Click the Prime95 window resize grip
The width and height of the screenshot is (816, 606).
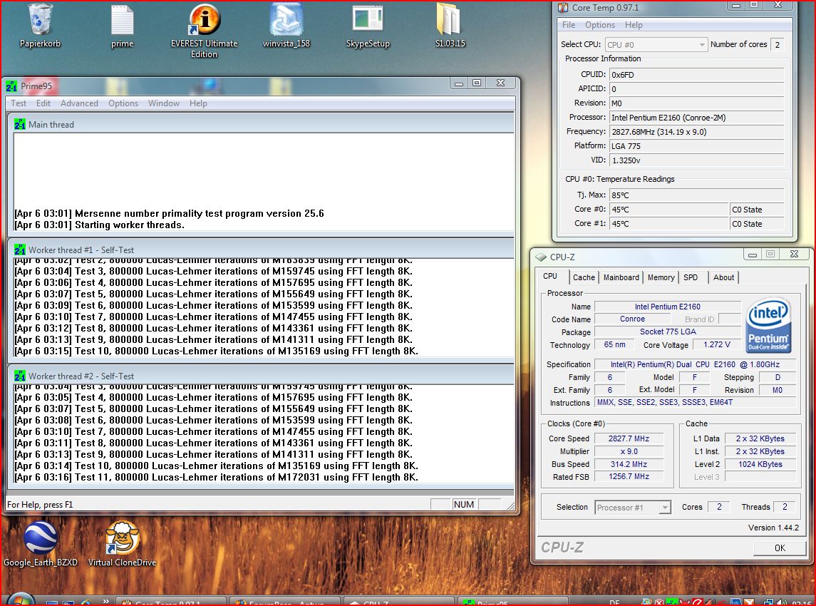click(510, 505)
